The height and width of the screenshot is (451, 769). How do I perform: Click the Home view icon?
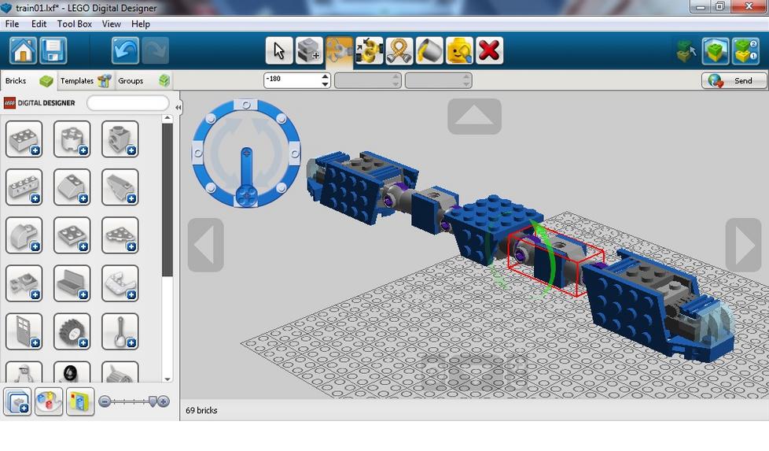[23, 51]
